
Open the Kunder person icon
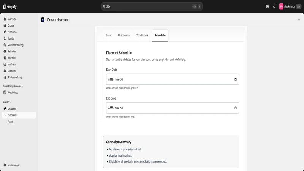click(x=5, y=38)
